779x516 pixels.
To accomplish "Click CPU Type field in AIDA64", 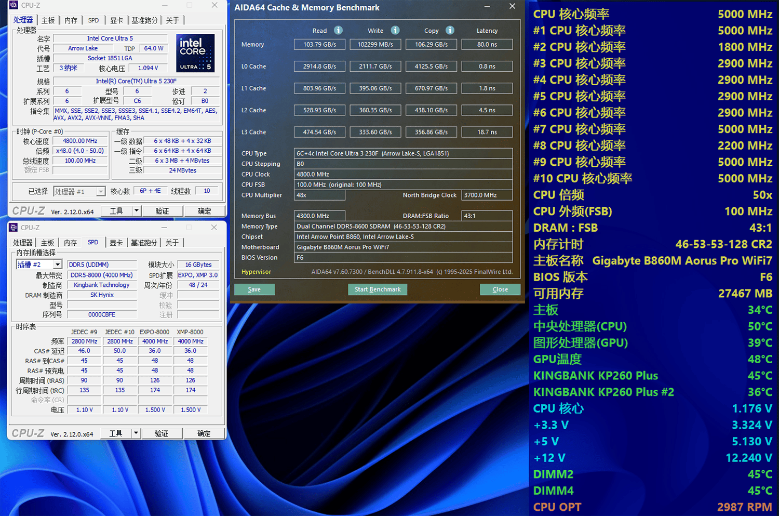I will 404,153.
